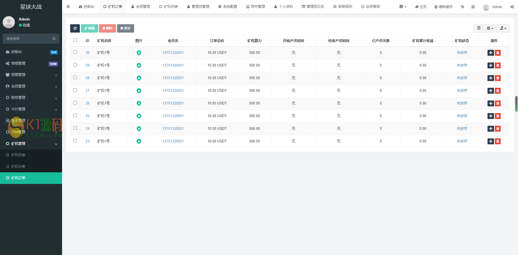Expand the 财务管理 sidebar menu
The height and width of the screenshot is (255, 518).
tap(31, 97)
